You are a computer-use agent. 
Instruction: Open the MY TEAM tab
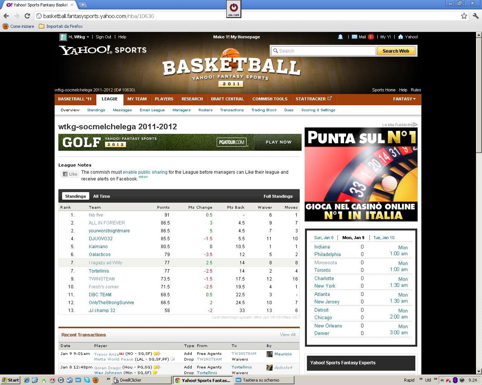137,99
